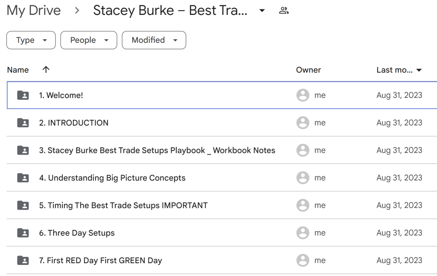Select the Welcome! folder row
Screen dimensions: 437x276
pos(128,95)
